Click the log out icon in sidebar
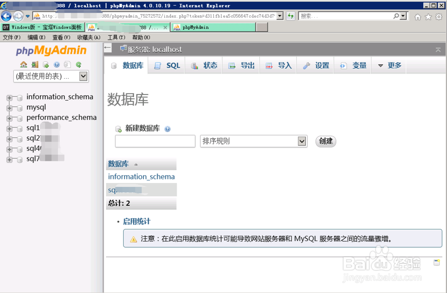Viewport: 447px width, 293px height. click(x=35, y=65)
